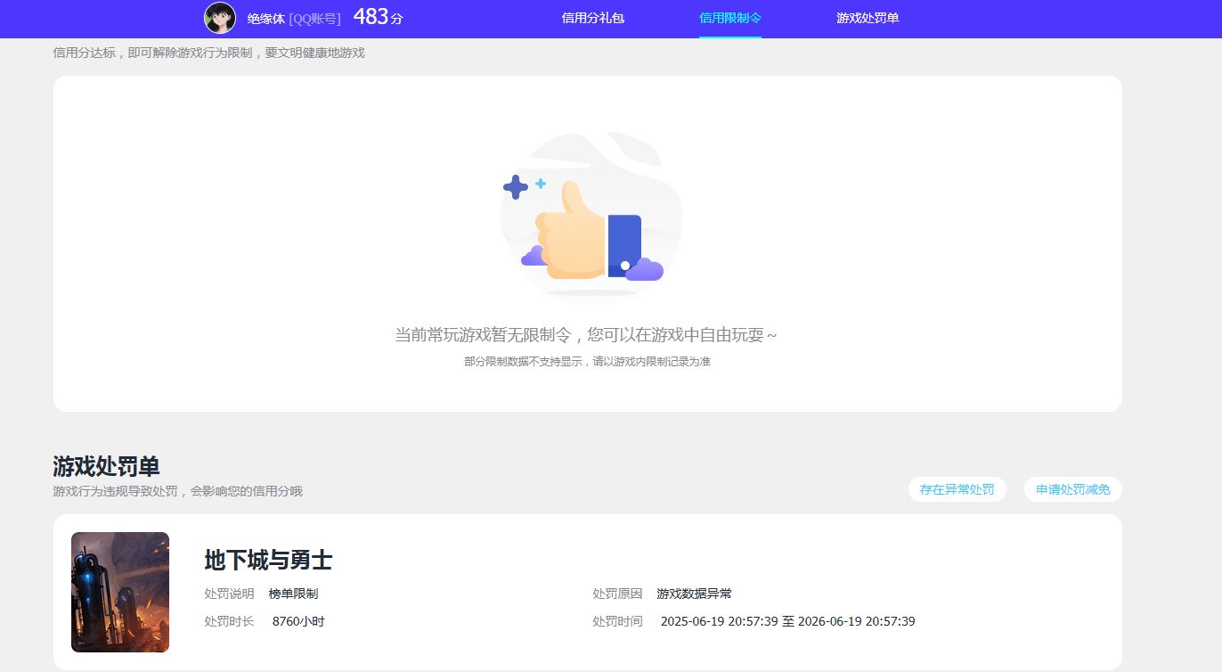Click the 483分 credit score
The height and width of the screenshot is (672, 1222).
pyautogui.click(x=378, y=17)
